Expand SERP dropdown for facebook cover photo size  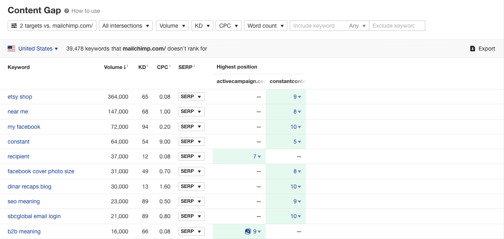coord(191,171)
